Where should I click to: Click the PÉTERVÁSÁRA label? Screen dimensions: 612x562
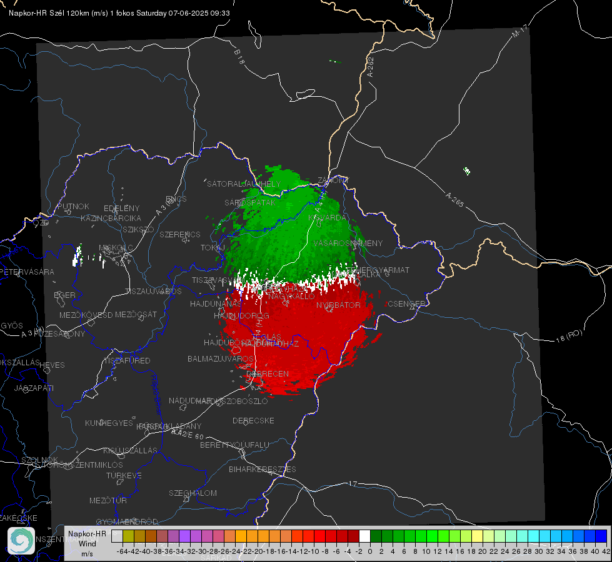coord(27,272)
